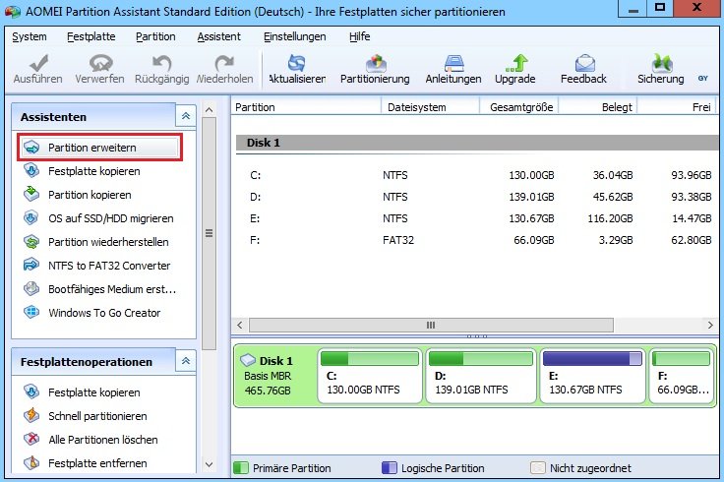Click the 62.80GB Frei cell
The height and width of the screenshot is (482, 724).
[x=692, y=240]
